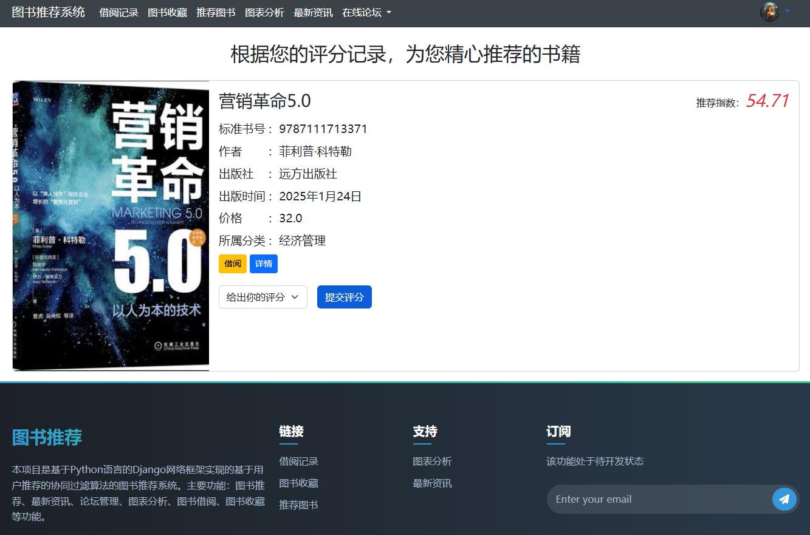Click the category value 经济管理
The width and height of the screenshot is (810, 535).
click(x=303, y=241)
